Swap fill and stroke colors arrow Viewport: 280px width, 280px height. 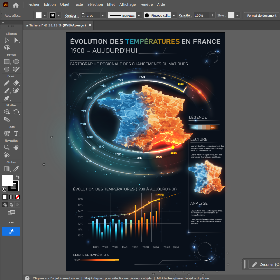(x=18, y=177)
